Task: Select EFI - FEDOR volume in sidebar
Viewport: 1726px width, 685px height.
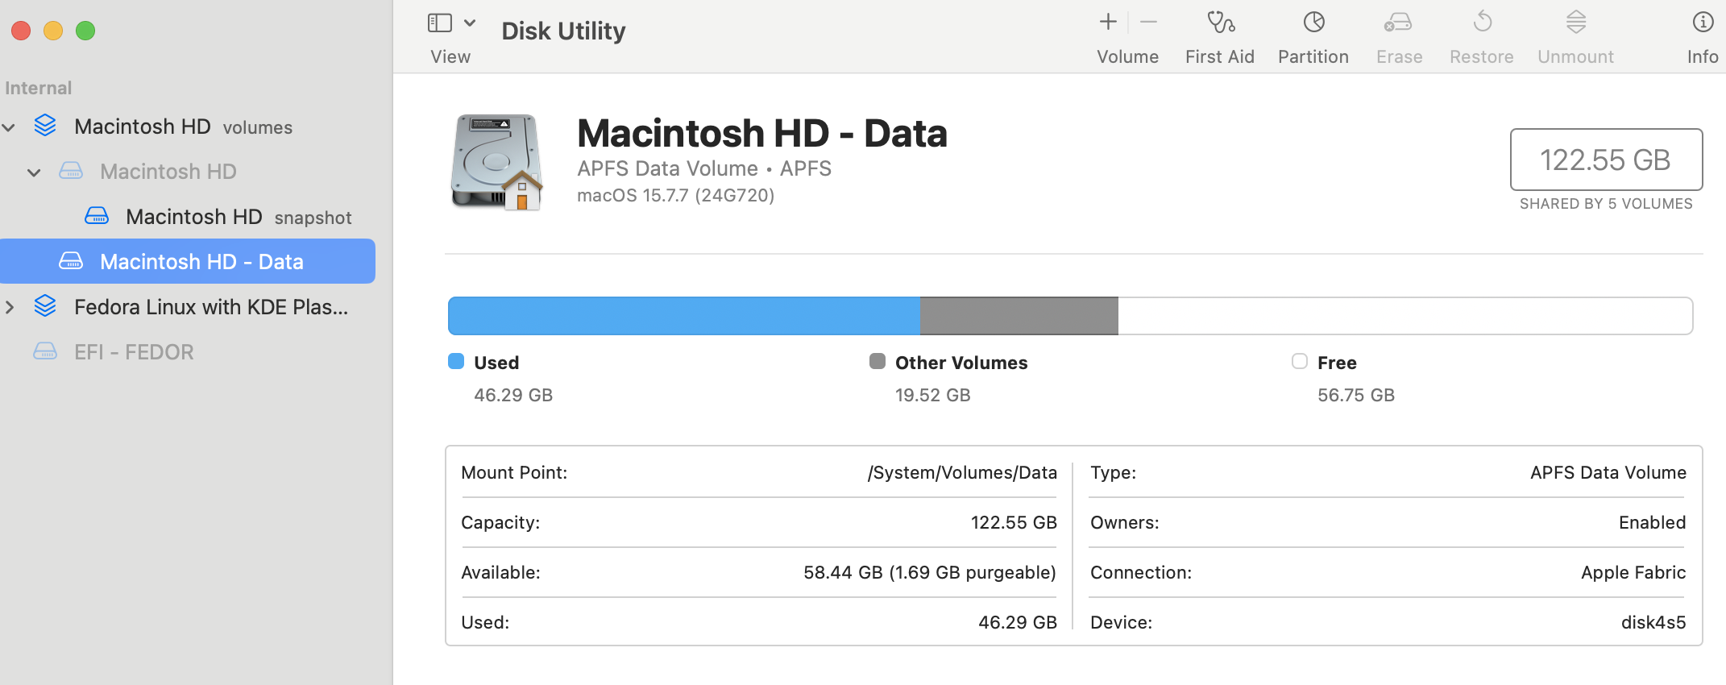Action: click(188, 352)
